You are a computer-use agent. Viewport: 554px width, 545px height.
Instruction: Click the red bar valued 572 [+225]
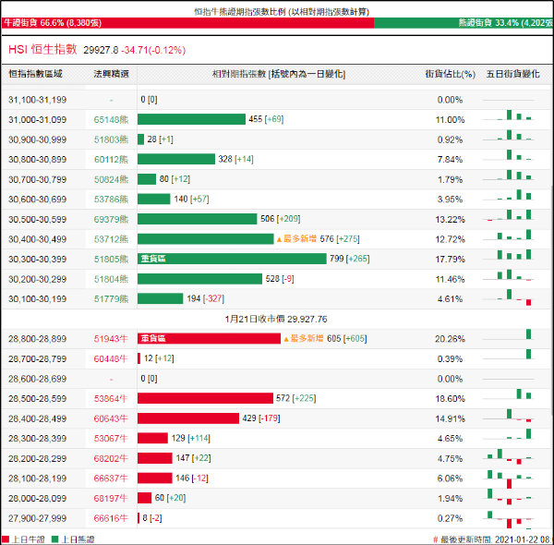point(205,398)
